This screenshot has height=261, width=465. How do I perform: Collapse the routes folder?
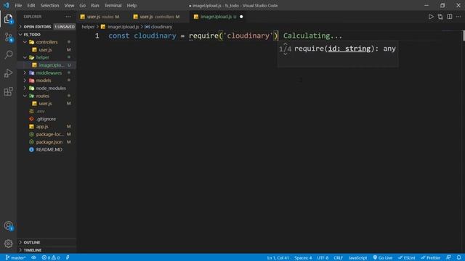(46, 96)
